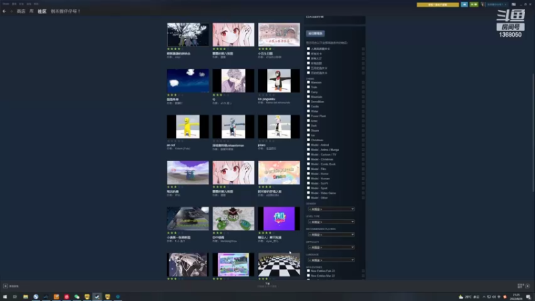535x301 pixels.
Task: Check the Christmas theme checkbox
Action: 308,140
